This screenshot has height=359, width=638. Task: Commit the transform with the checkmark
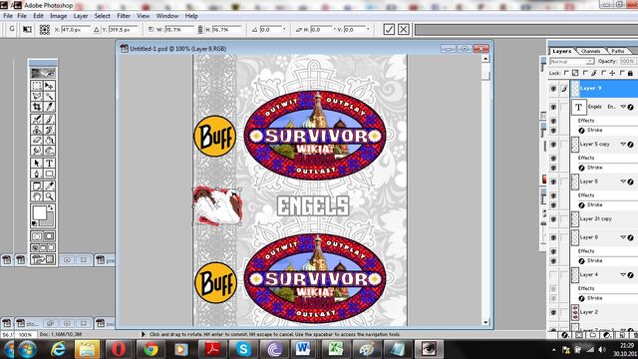tap(389, 29)
